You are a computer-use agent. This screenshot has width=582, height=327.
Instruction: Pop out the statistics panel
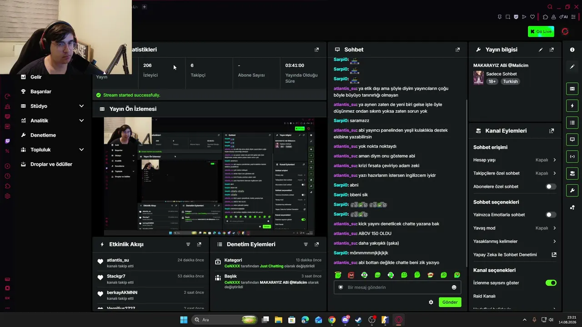coord(316,50)
